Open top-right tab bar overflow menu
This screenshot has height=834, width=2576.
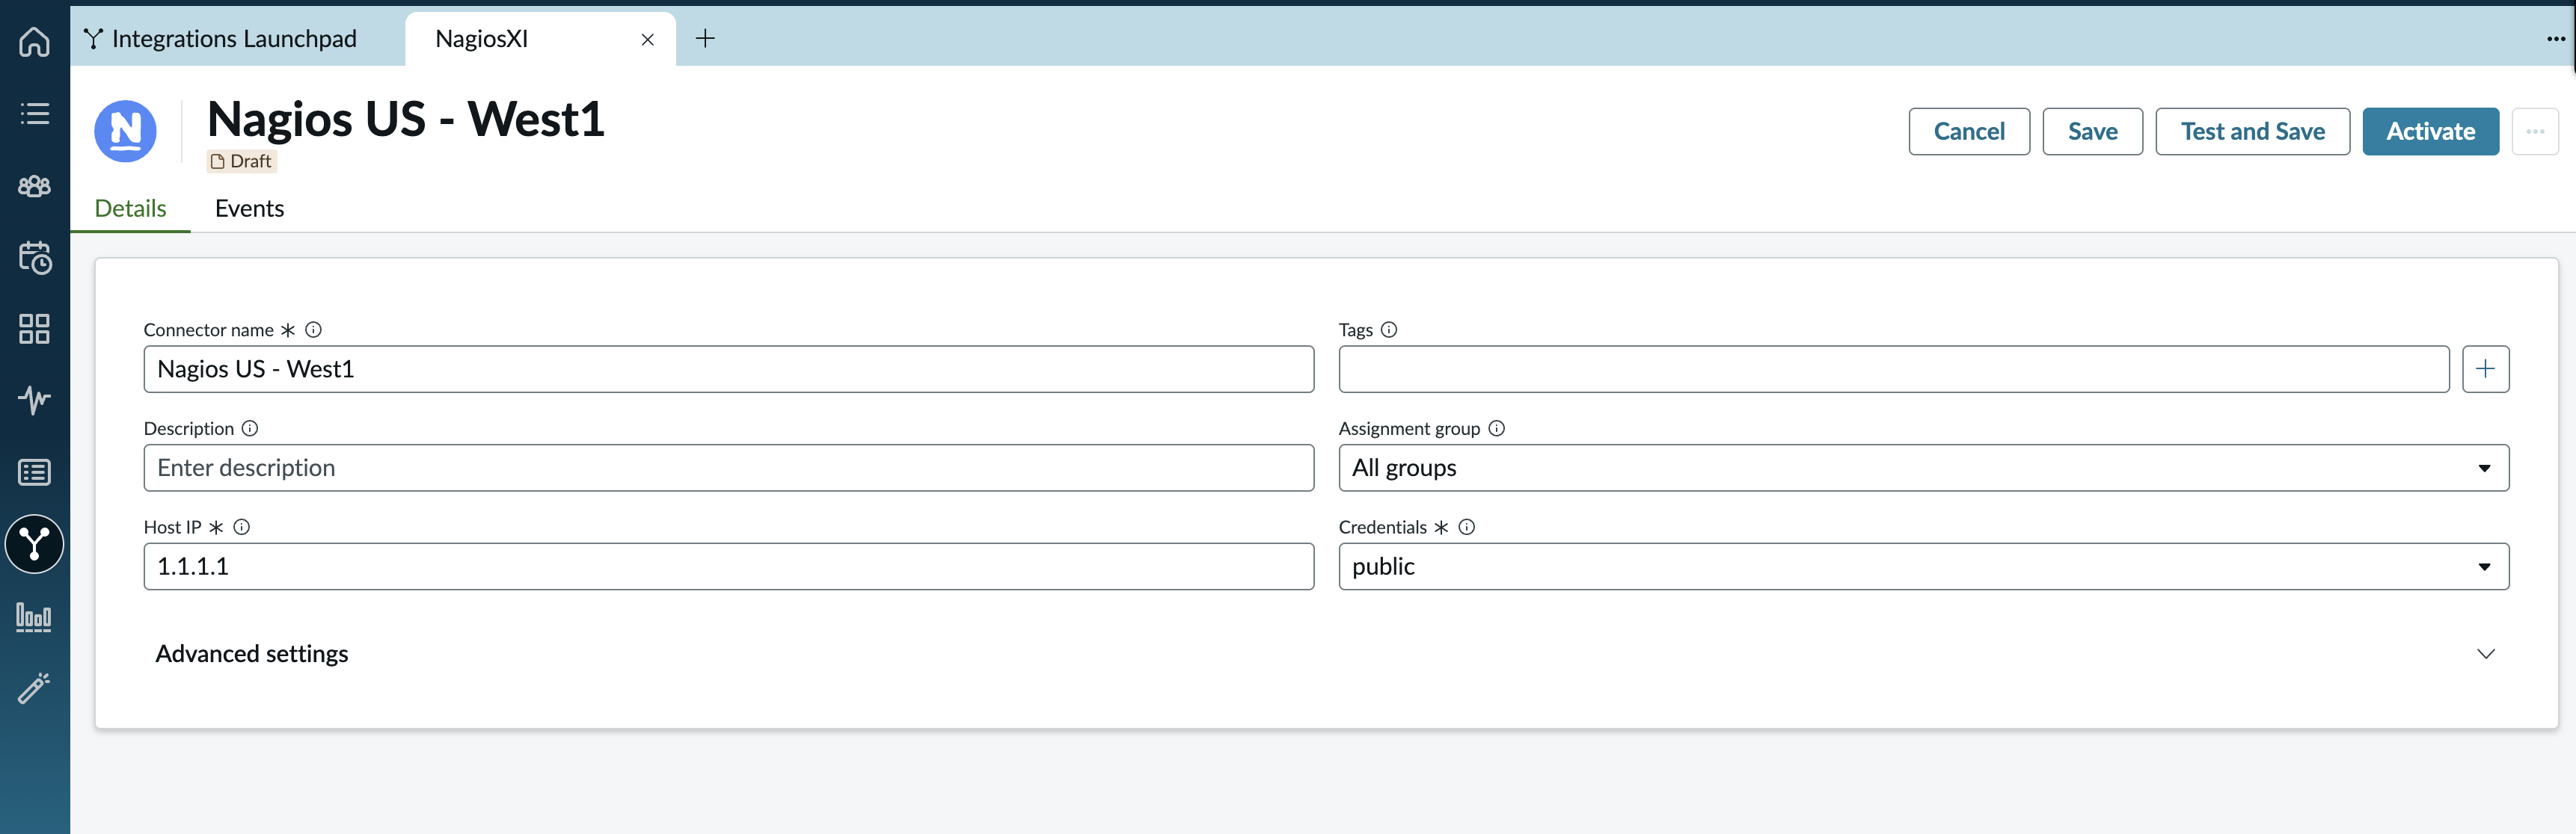click(x=2555, y=39)
